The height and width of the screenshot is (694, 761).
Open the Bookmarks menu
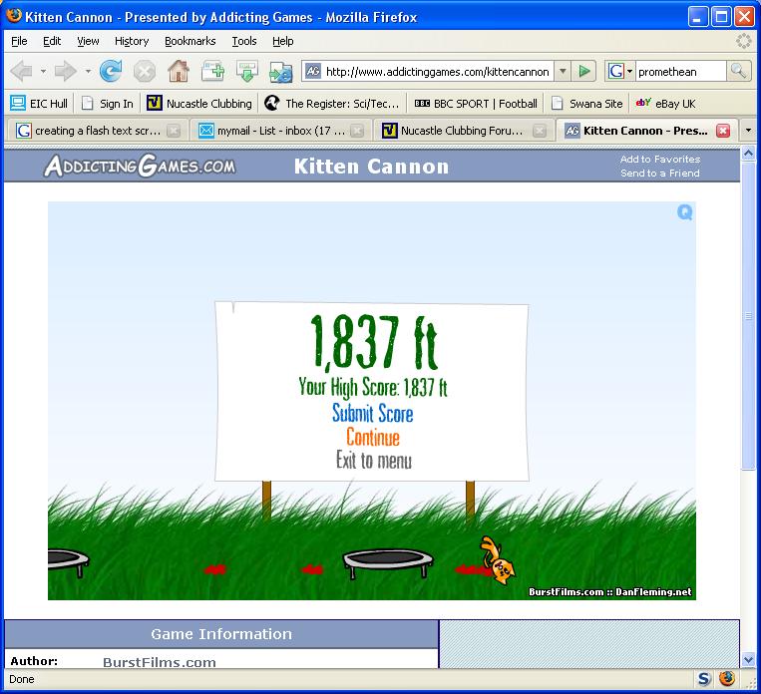coord(190,41)
